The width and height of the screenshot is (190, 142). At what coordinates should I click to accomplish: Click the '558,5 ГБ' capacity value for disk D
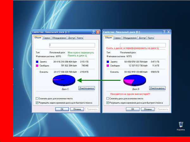(155, 72)
